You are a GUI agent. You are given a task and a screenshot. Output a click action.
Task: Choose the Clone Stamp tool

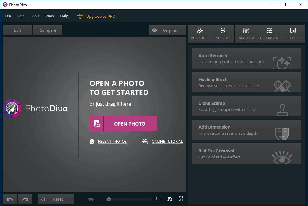click(x=246, y=106)
